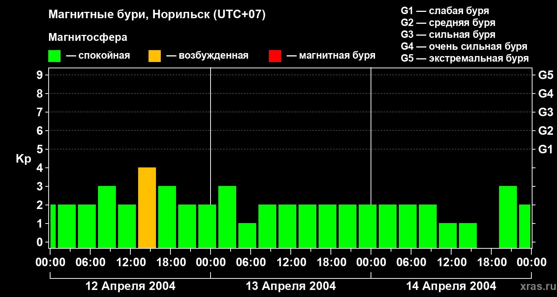Click the '— магнитная буря' legend label
Image resolution: width=557 pixels, height=297 pixels.
coord(331,56)
